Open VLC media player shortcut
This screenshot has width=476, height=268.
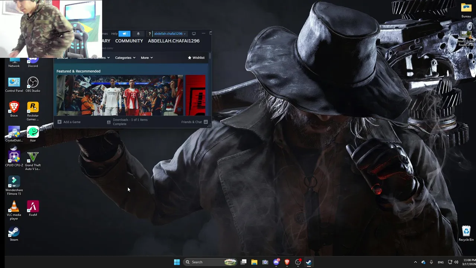tap(14, 210)
